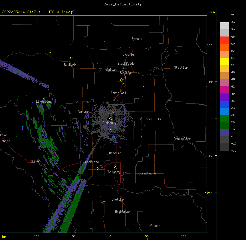Image resolution: width=246 pixels, height=240 pixels.
Task: Click the Innisfail city label
Action: click(118, 93)
